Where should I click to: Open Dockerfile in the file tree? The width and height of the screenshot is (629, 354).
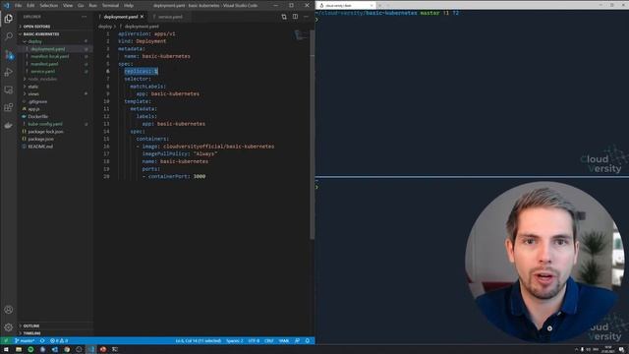38,116
